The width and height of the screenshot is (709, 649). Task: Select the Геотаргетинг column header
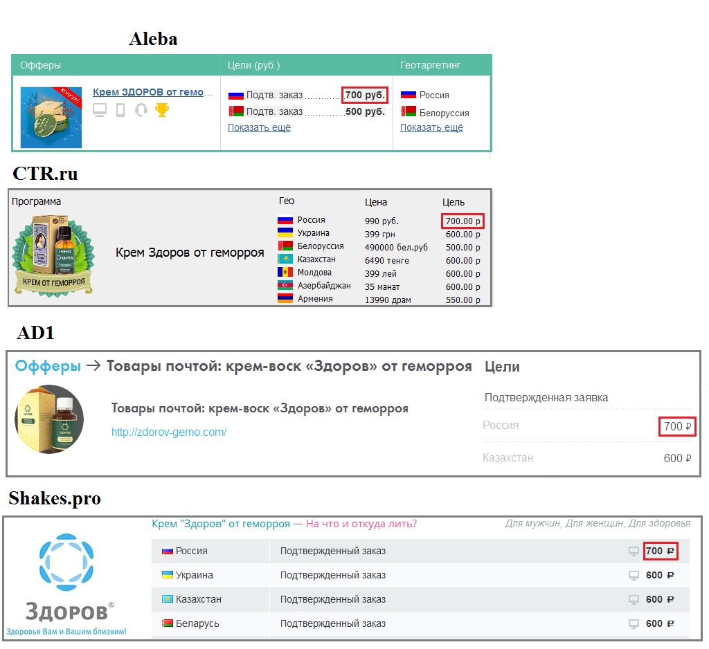[x=431, y=65]
